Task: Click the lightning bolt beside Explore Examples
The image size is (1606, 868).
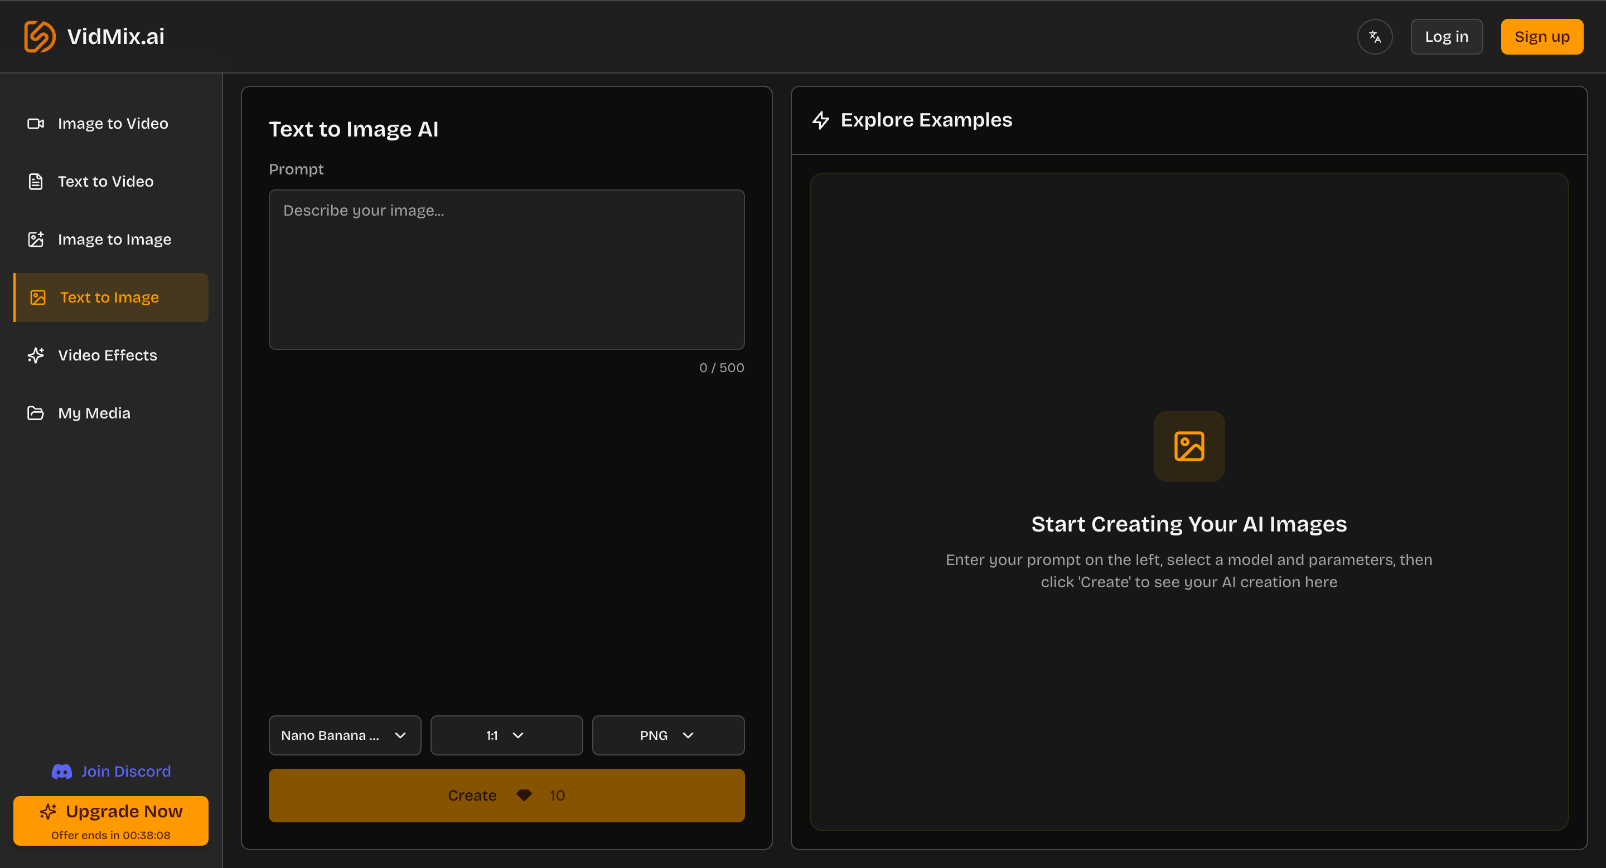Action: (x=820, y=120)
